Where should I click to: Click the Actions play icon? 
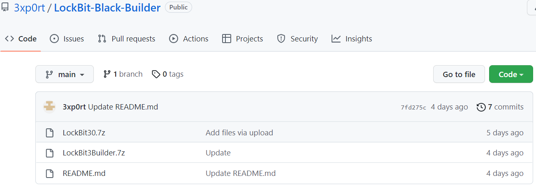174,39
